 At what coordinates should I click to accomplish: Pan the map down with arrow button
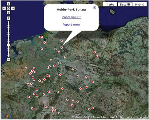pos(9,12)
